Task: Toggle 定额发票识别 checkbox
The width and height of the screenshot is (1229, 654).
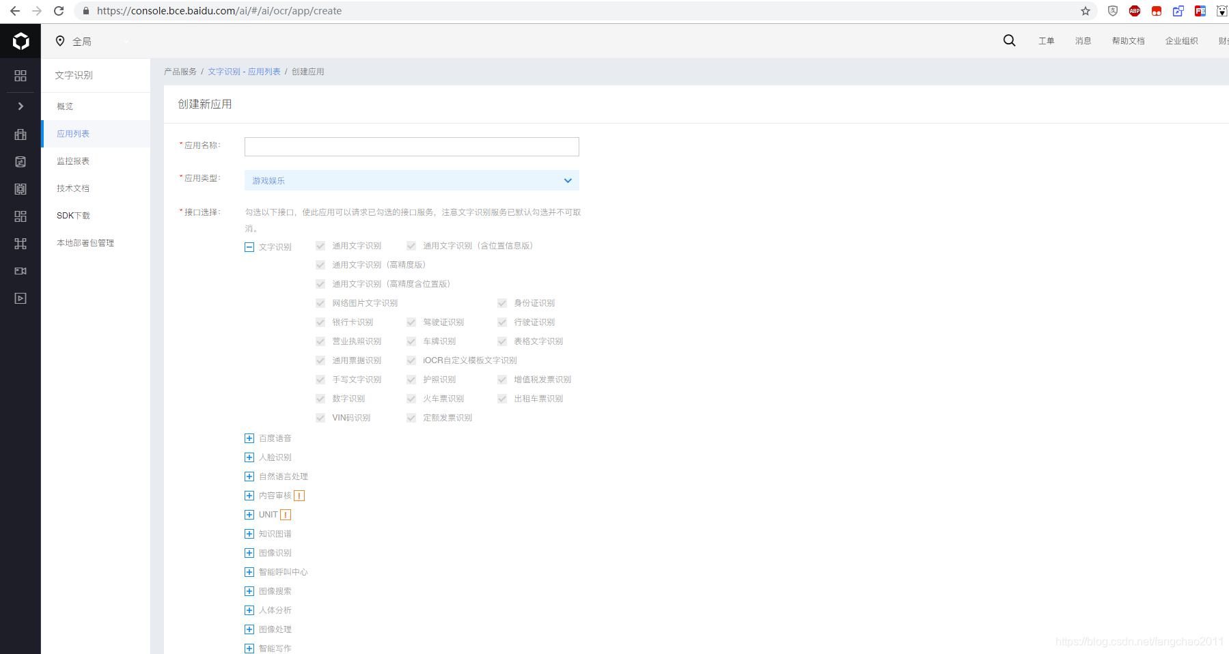Action: pos(411,418)
